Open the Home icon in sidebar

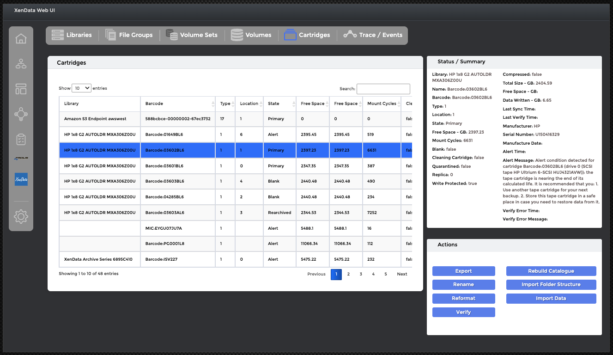21,39
